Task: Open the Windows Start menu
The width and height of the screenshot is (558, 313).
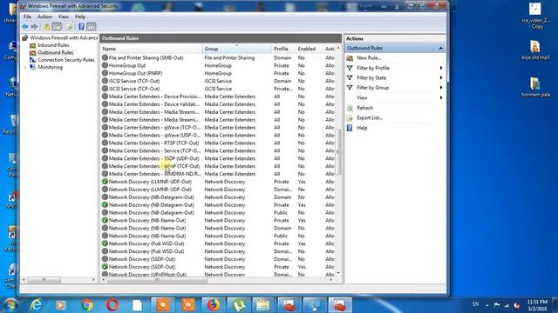Action: [10, 305]
